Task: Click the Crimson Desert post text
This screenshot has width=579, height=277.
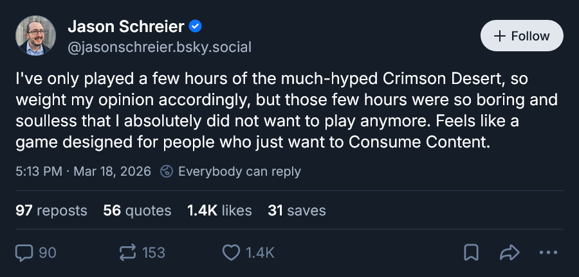Action: pyautogui.click(x=286, y=111)
